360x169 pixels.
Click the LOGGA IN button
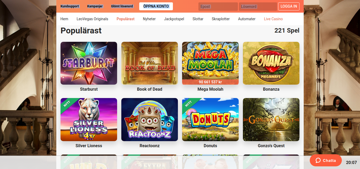[x=289, y=6]
